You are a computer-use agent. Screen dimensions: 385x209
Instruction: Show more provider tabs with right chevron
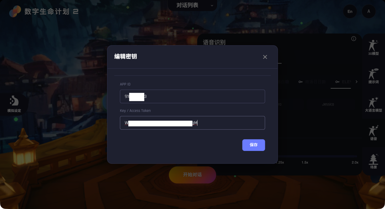point(356,82)
